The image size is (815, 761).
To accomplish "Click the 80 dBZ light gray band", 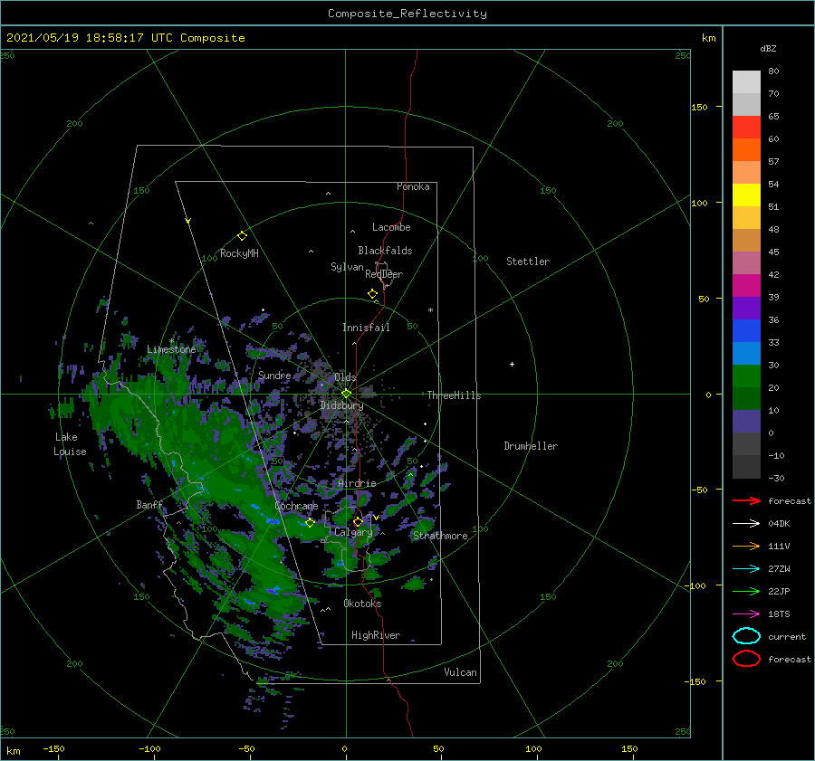I will tap(746, 82).
